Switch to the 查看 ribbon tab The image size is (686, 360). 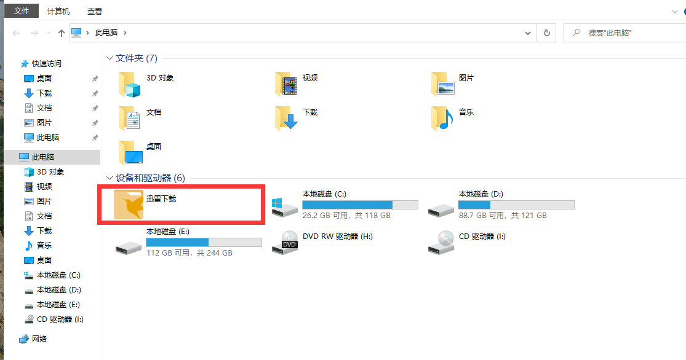click(x=95, y=11)
